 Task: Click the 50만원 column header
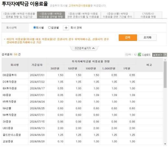[73, 69]
